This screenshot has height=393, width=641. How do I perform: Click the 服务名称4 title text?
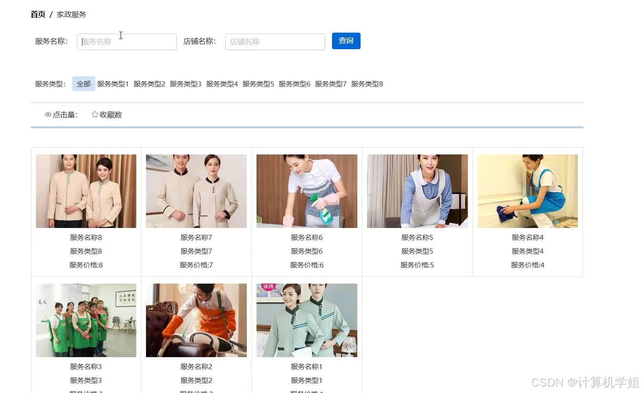click(528, 238)
